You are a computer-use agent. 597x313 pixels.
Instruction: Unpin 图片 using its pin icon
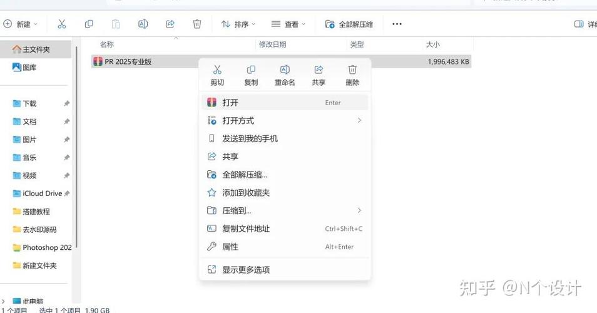tap(66, 140)
